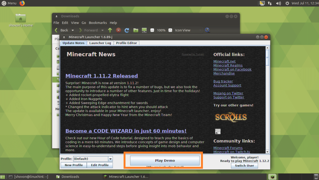Open the volume control in the system tray
Screen dimensions: 319x180
[x=278, y=3]
